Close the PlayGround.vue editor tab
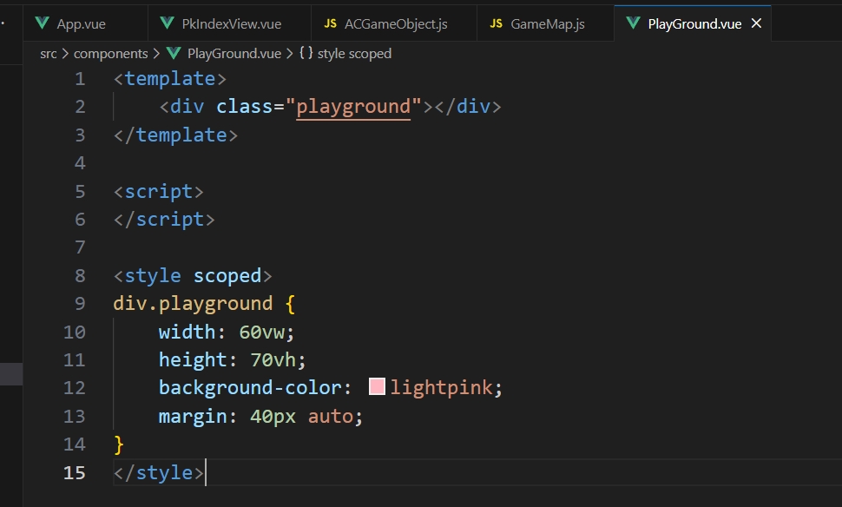Viewport: 842px width, 507px height. click(756, 23)
